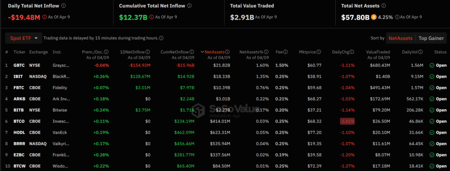Select Top Gainer sort option
Viewport: 450px width, 171px height.
point(431,38)
